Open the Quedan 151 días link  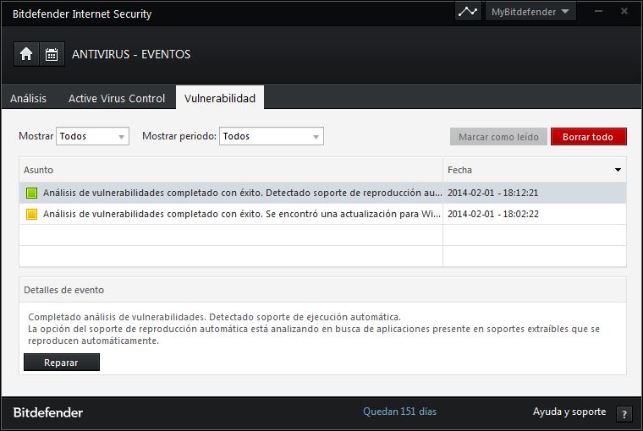(400, 412)
